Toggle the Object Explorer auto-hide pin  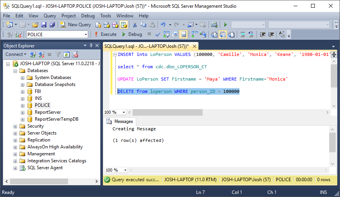pyautogui.click(x=91, y=45)
